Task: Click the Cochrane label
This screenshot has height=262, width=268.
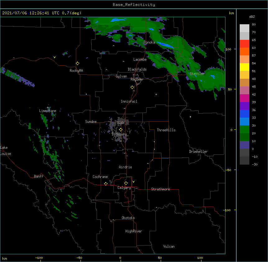Action: click(100, 177)
